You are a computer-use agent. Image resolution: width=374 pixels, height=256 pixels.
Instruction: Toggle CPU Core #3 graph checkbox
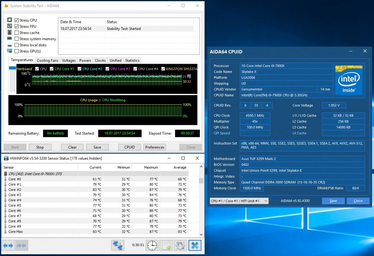click(107, 69)
